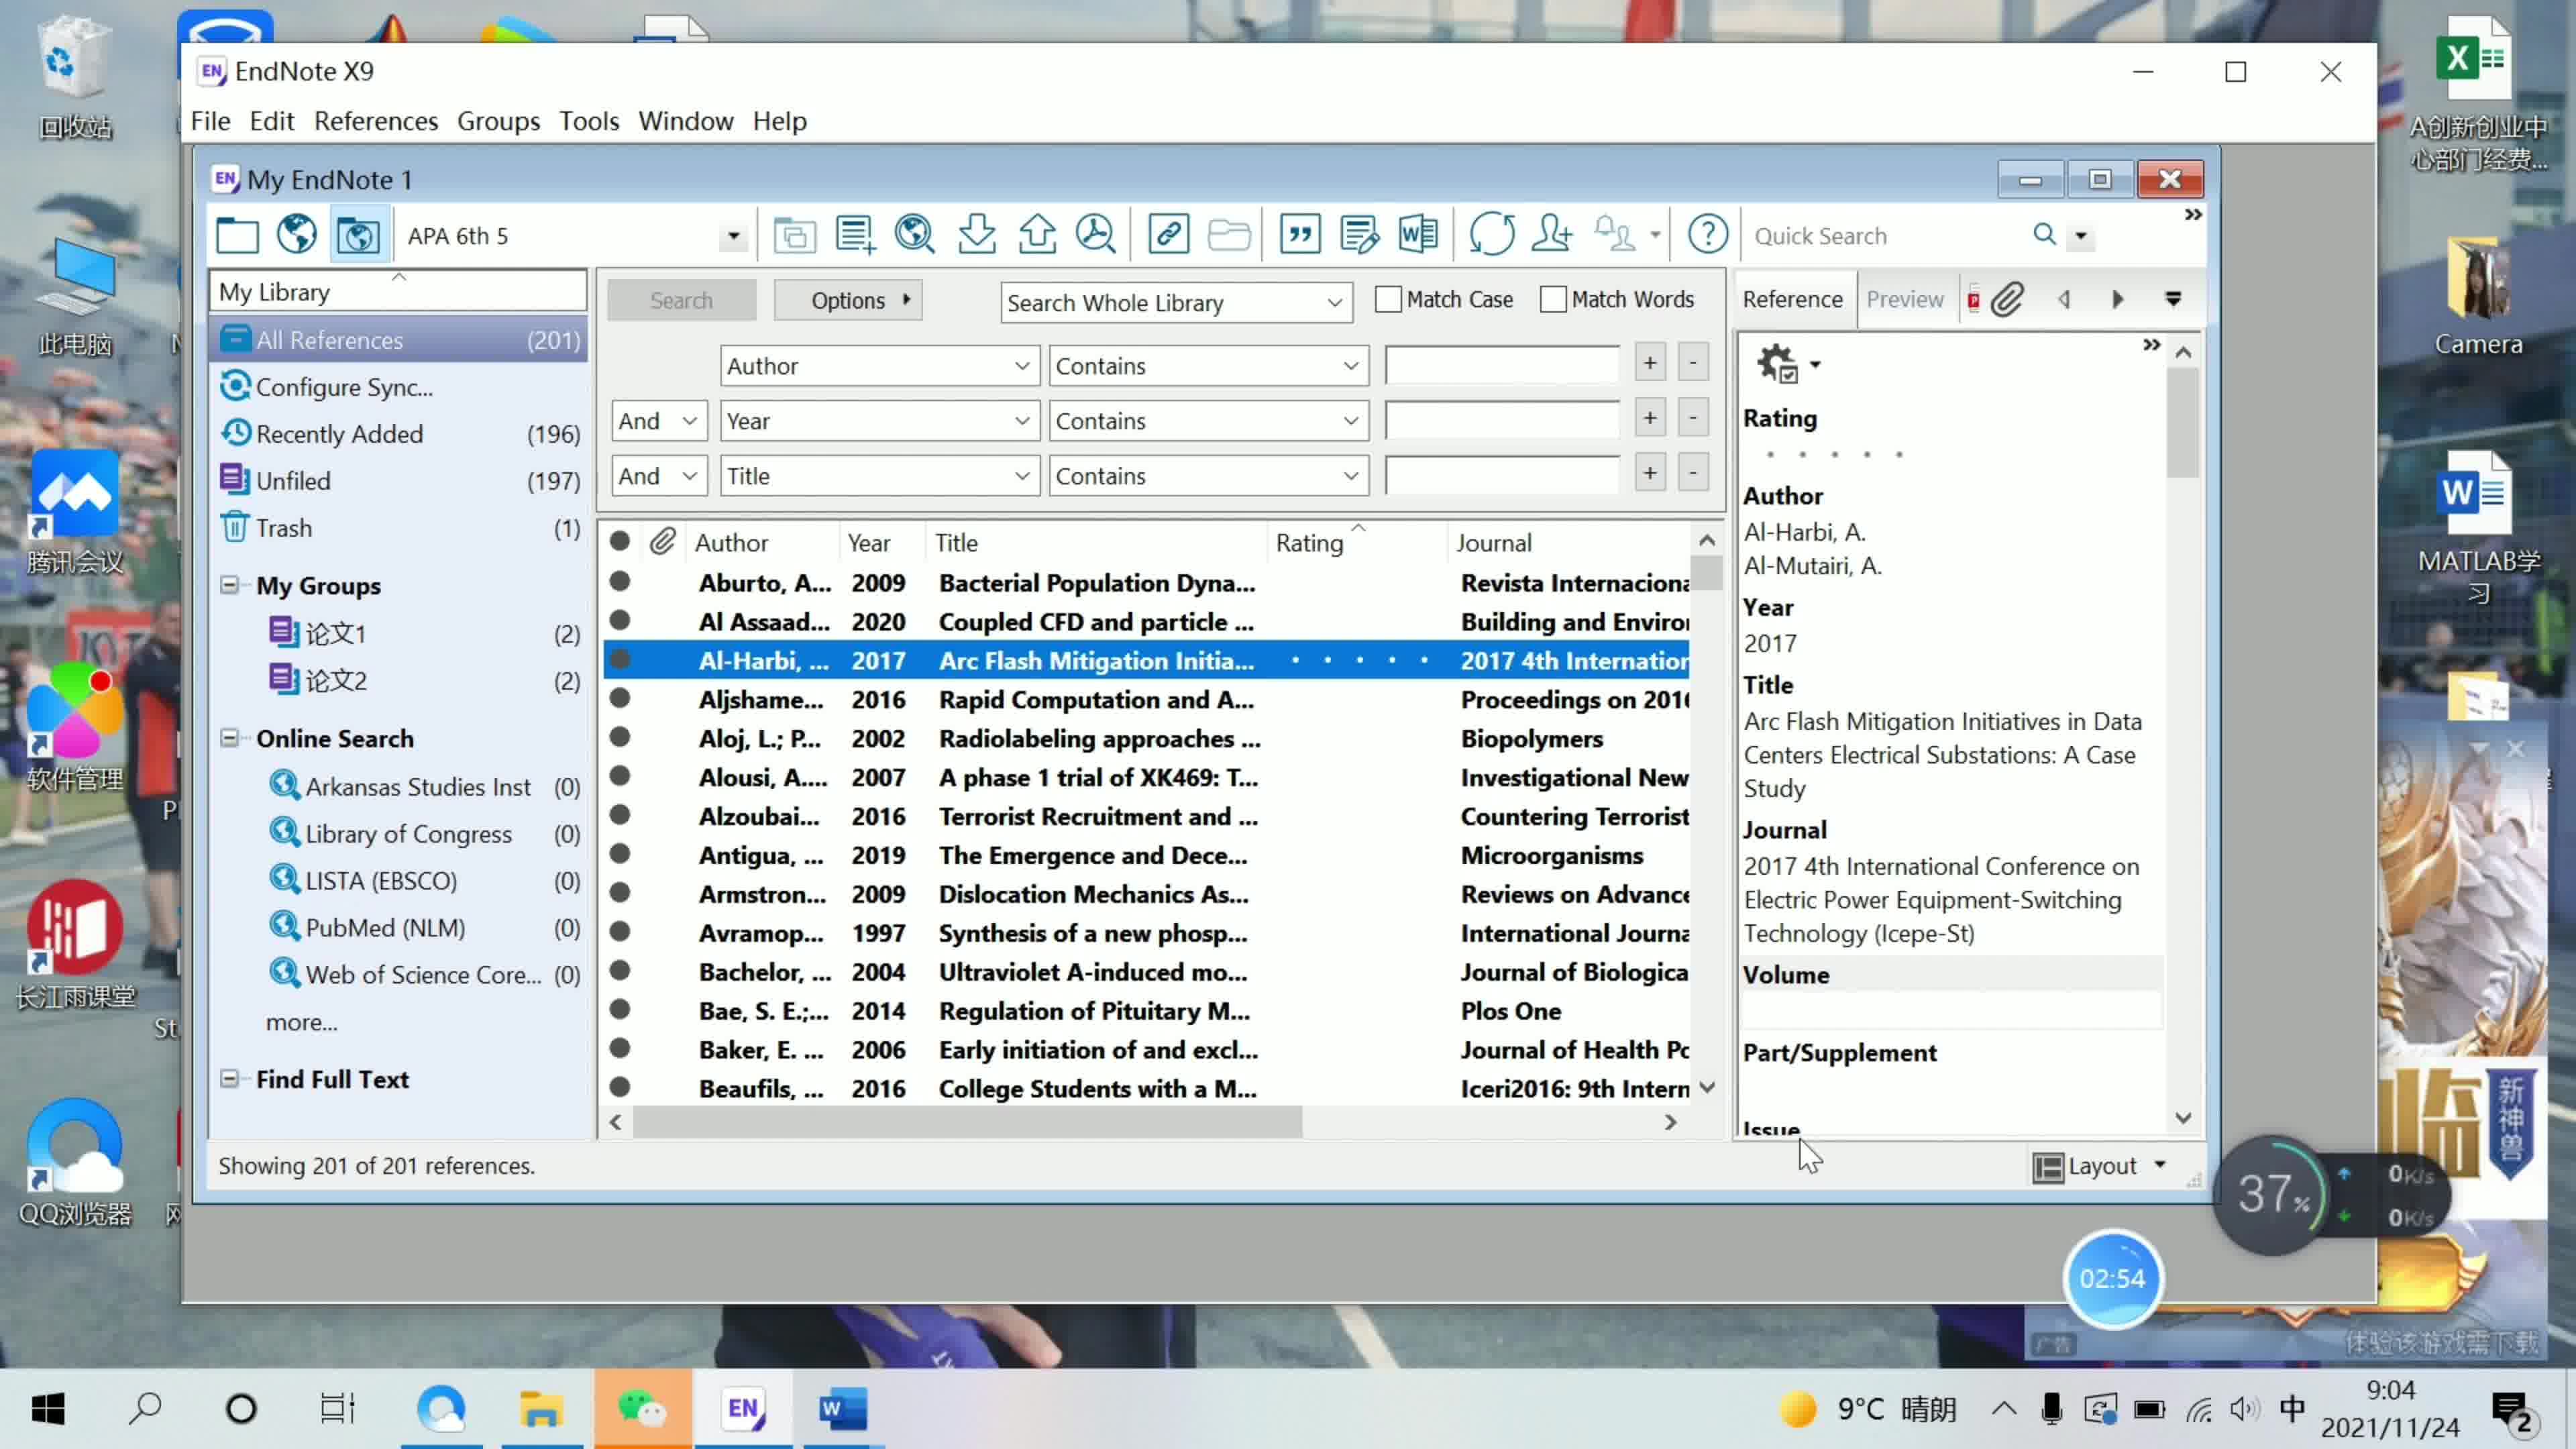The width and height of the screenshot is (2576, 1449).
Task: Click the Online Search Mode globe icon
Action: (x=297, y=235)
